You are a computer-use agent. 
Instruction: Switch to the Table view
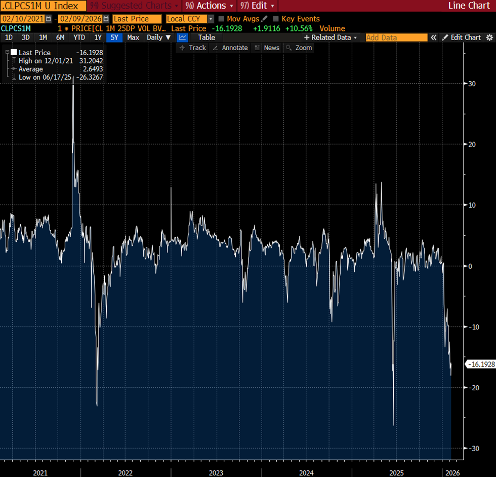click(206, 38)
